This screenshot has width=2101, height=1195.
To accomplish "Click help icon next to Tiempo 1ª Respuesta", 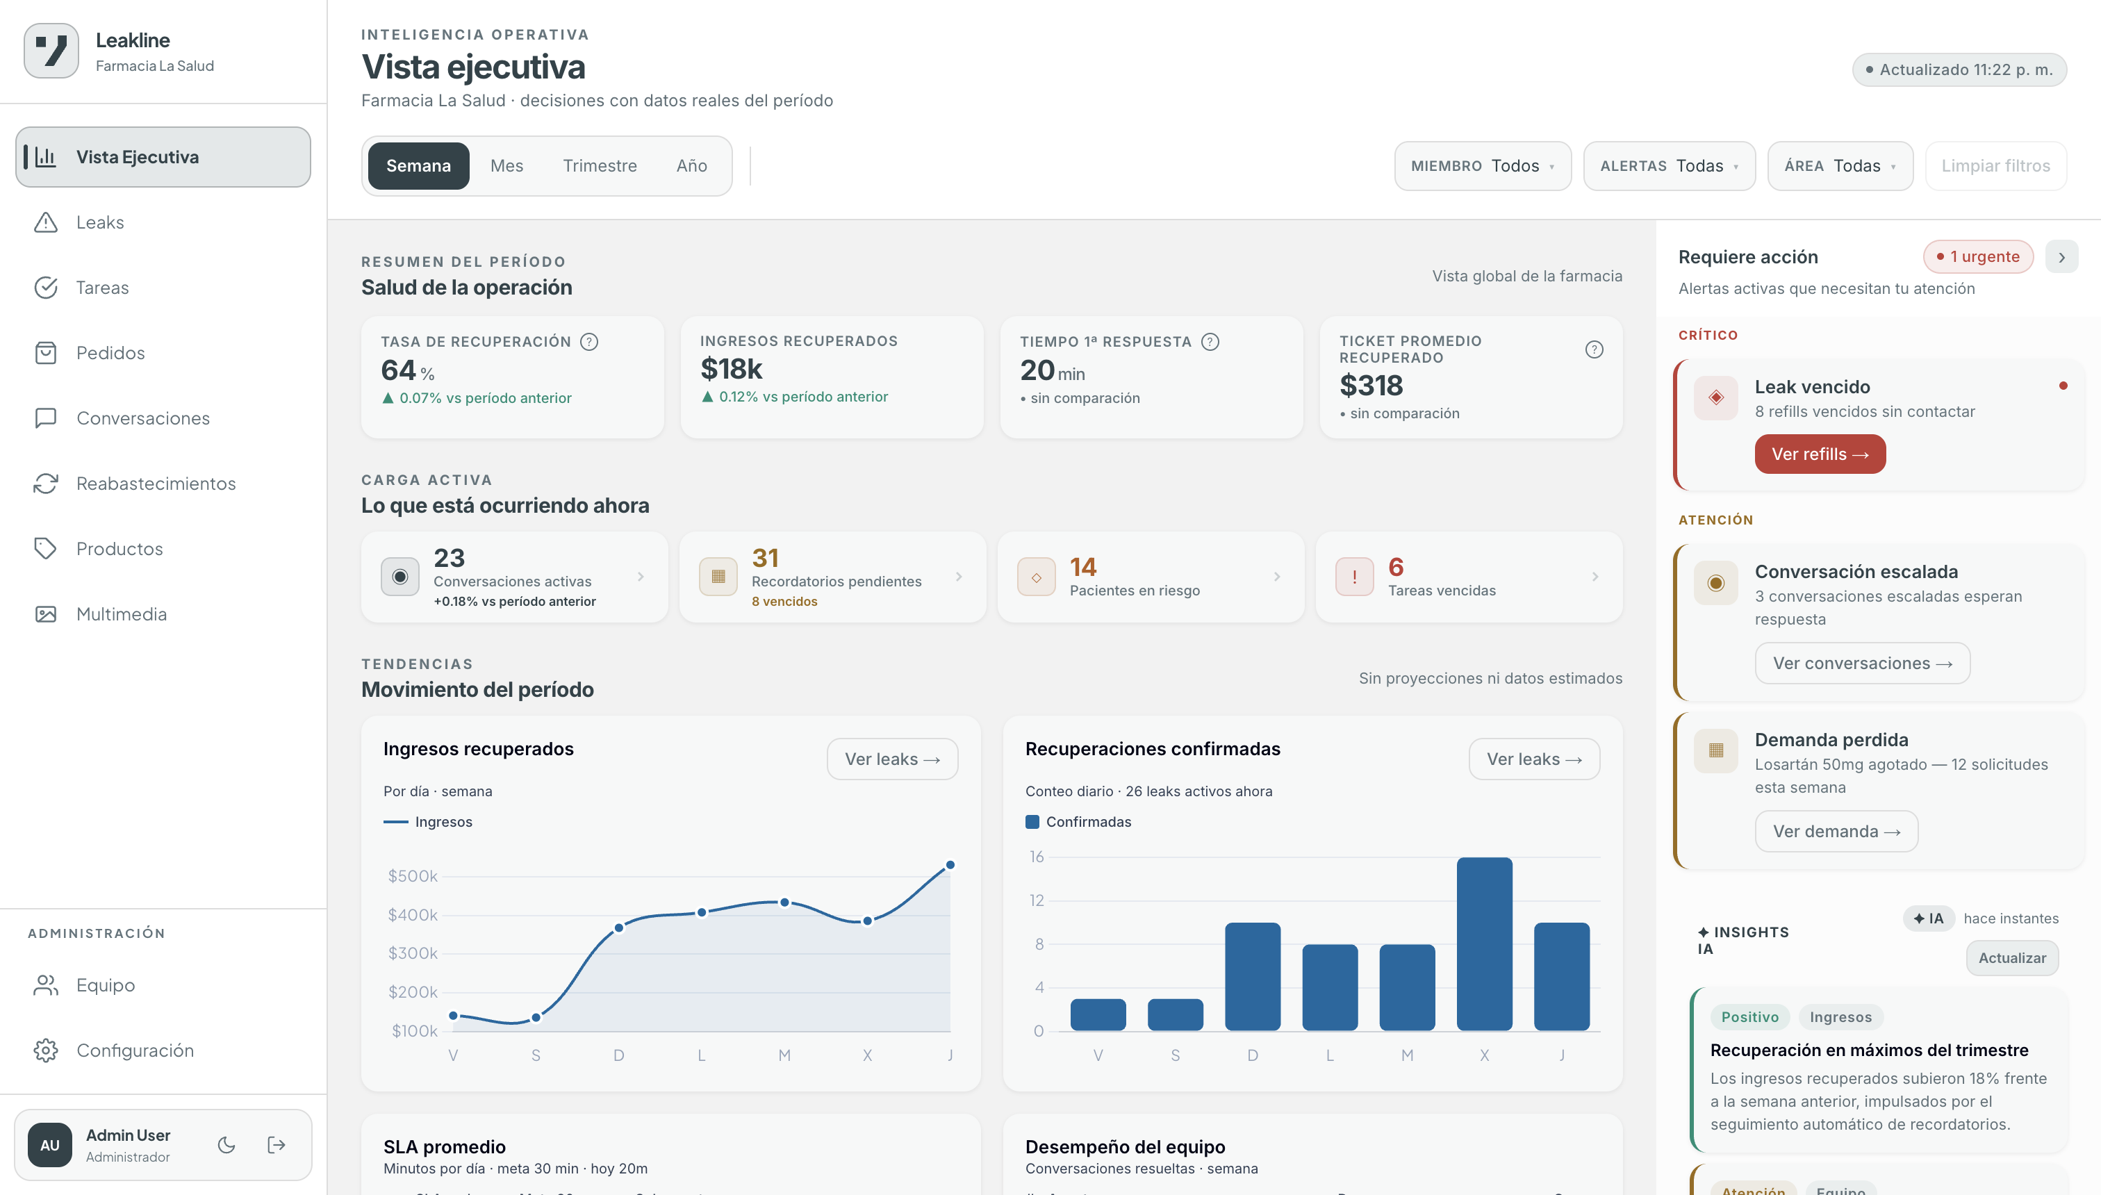I will pyautogui.click(x=1210, y=341).
